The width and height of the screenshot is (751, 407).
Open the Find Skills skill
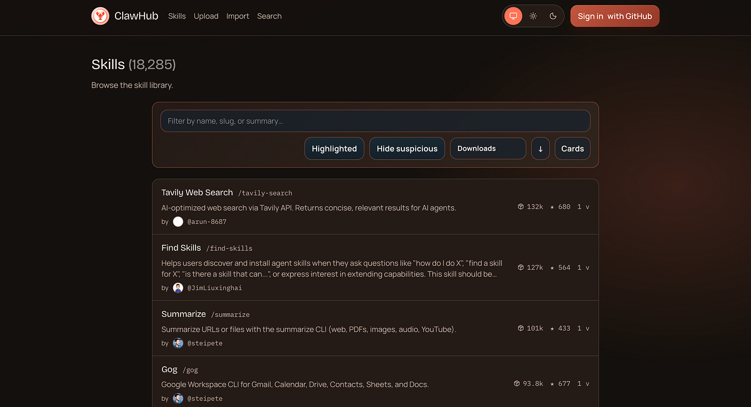click(181, 248)
